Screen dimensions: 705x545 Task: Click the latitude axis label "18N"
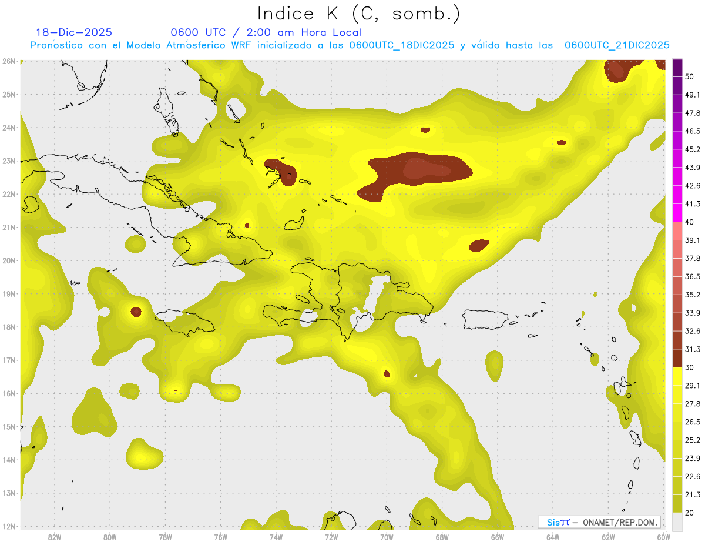9,327
